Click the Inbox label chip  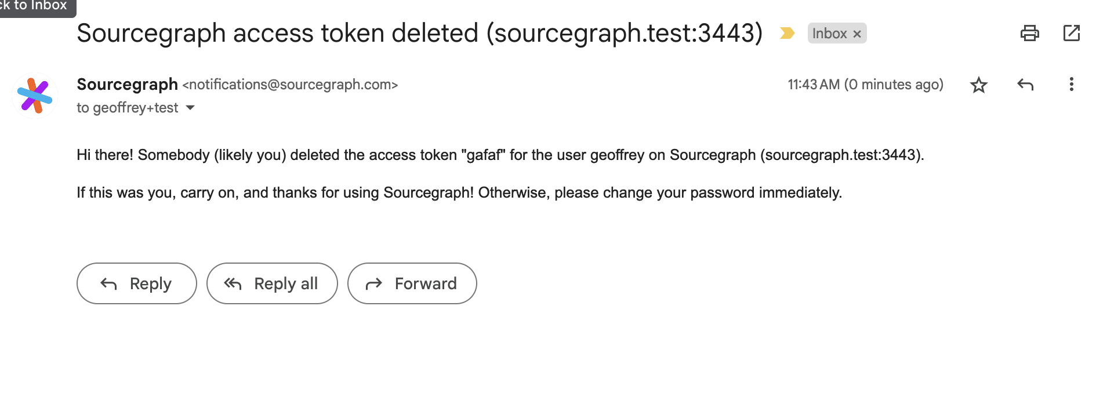(x=829, y=34)
